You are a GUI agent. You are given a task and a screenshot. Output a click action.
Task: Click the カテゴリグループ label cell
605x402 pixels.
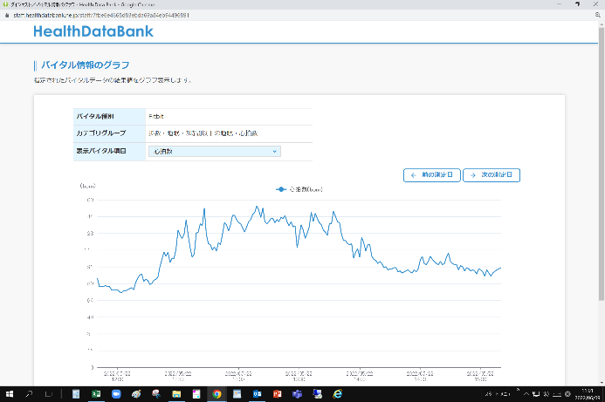pyautogui.click(x=109, y=133)
